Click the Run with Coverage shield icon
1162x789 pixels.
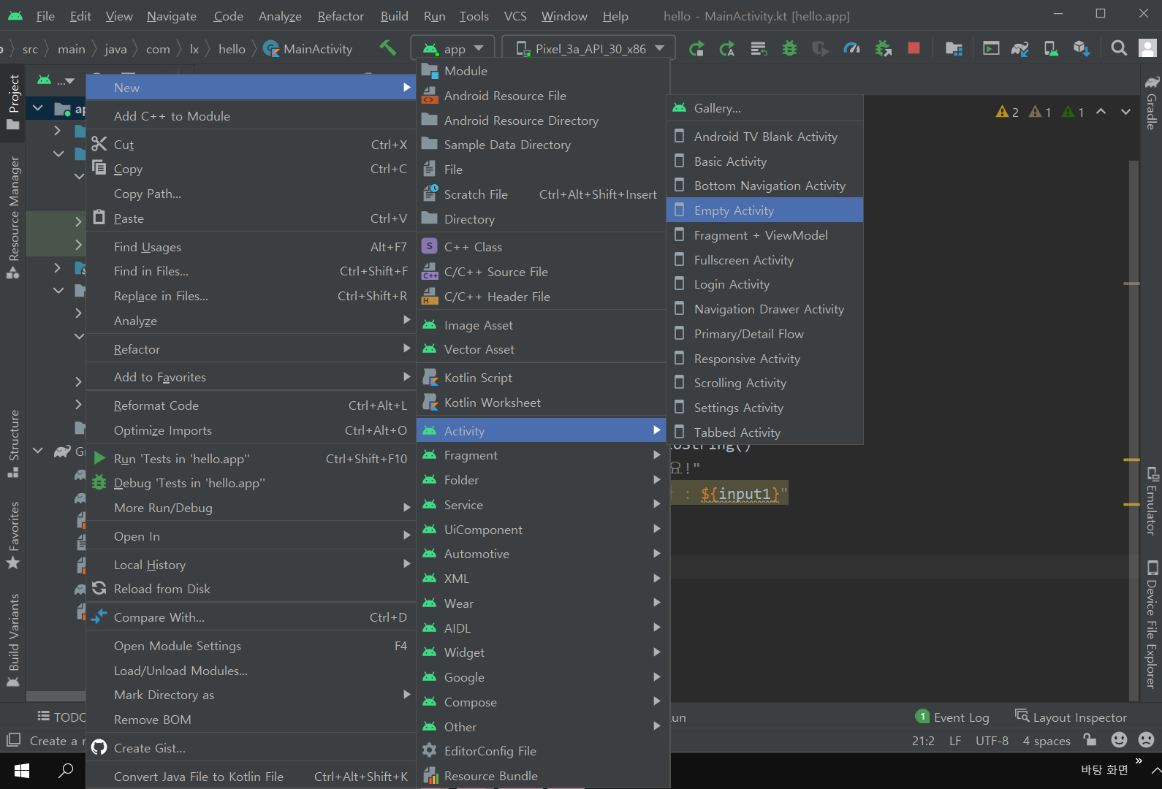(820, 48)
